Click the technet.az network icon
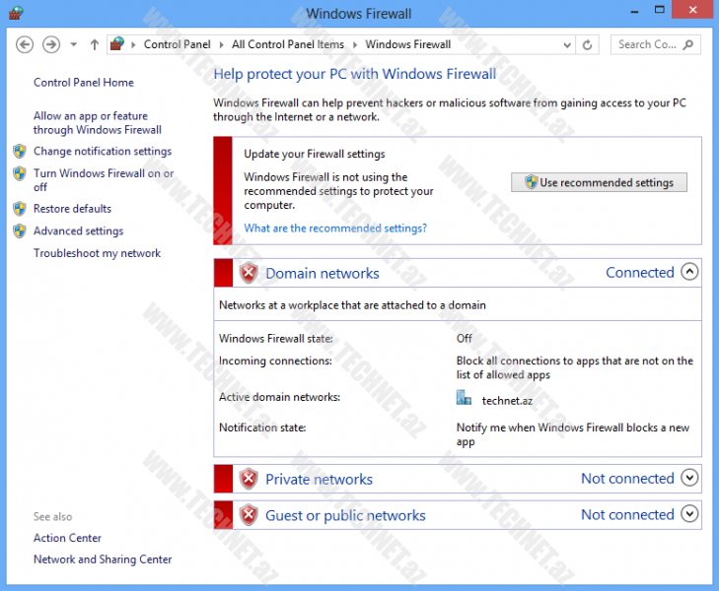The height and width of the screenshot is (591, 719). pos(464,397)
